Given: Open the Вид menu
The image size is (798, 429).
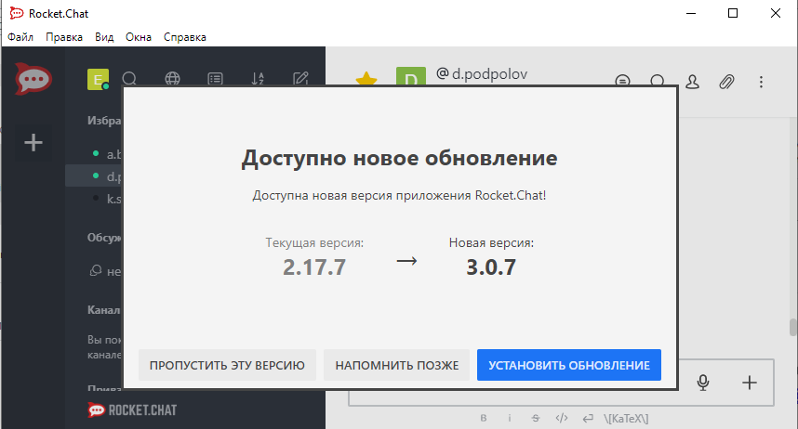Looking at the screenshot, I should tap(104, 37).
